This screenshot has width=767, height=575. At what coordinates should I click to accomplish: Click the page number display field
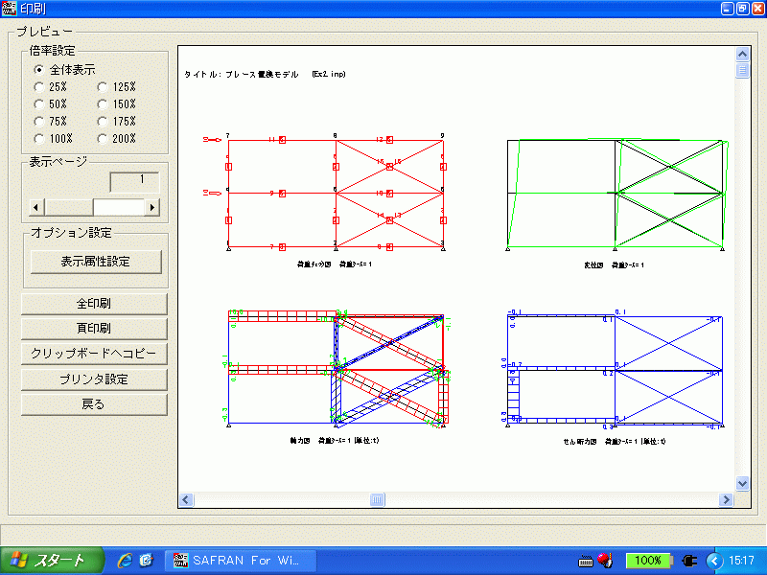[x=133, y=180]
